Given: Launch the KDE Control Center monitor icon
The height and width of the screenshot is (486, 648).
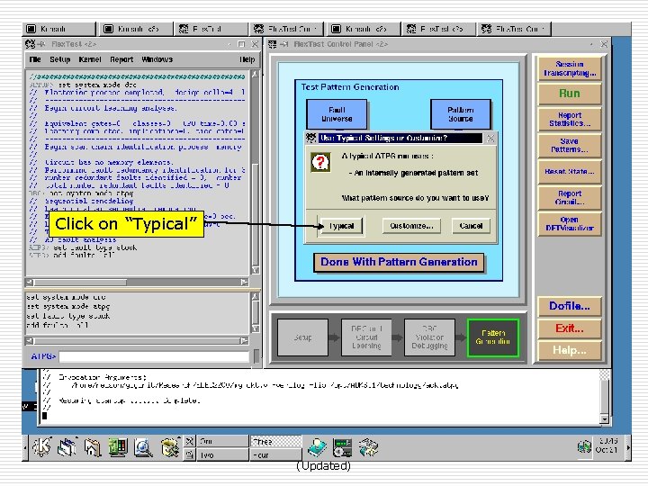Looking at the screenshot, I should [118, 447].
